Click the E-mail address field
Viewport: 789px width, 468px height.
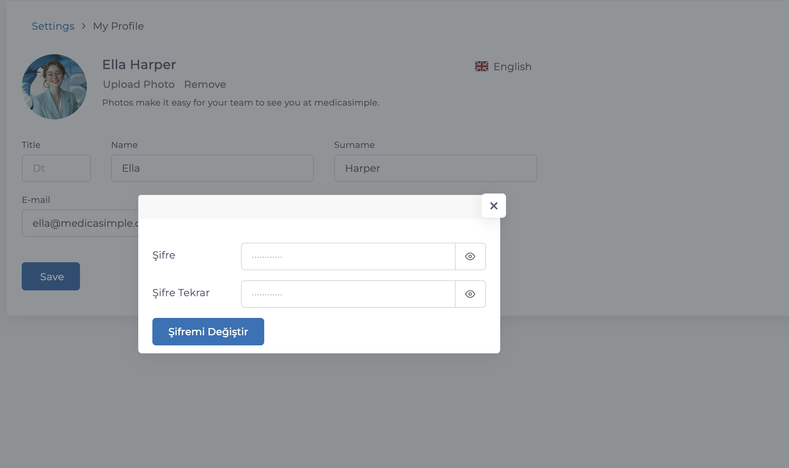(x=80, y=223)
